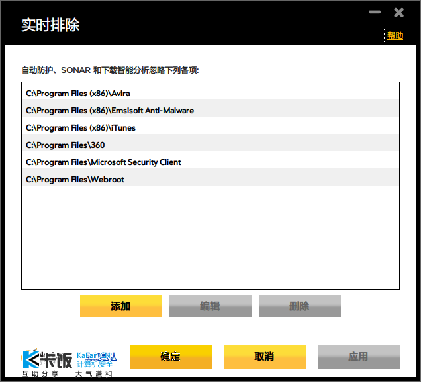Cancel changes with the 取消 button
This screenshot has width=421, height=382.
pos(265,357)
